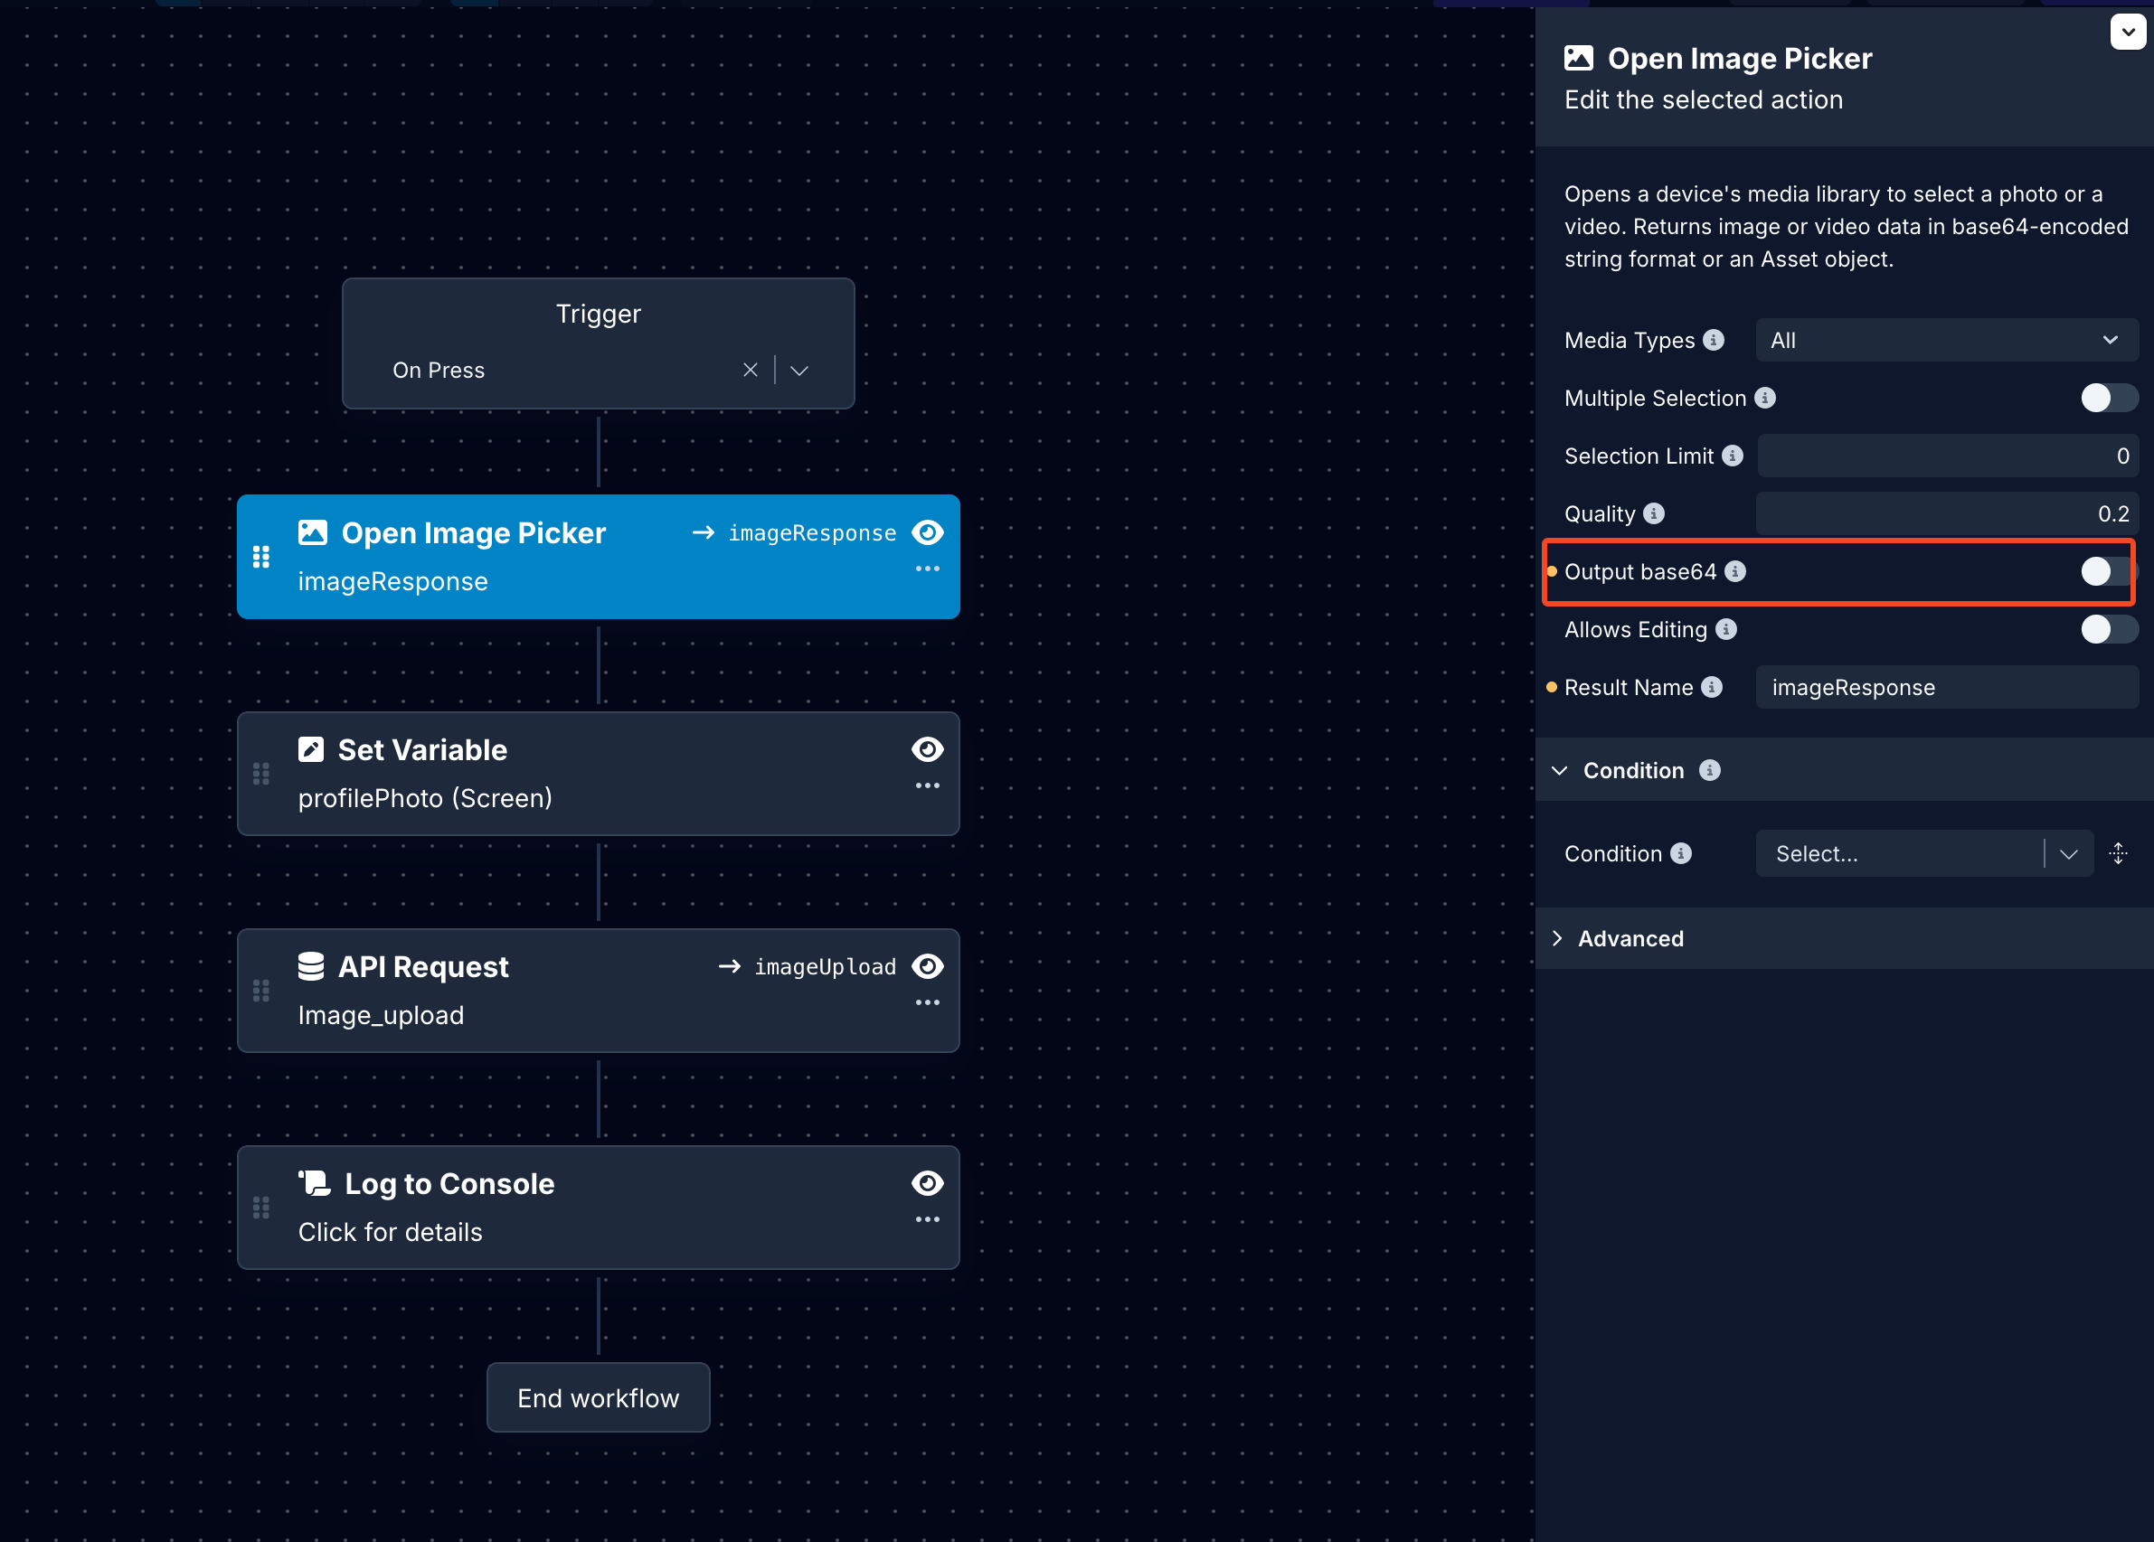Click the drag handle on Open Image Picker
This screenshot has width=2154, height=1542.
point(261,558)
